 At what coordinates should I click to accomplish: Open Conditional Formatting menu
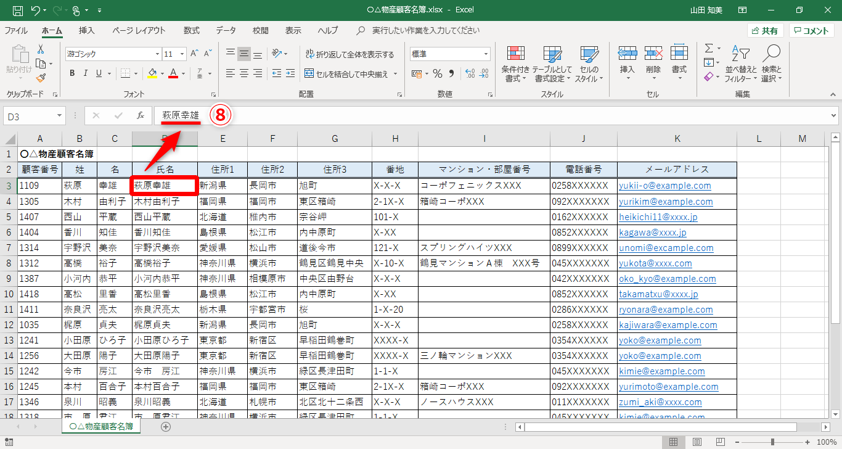point(516,64)
